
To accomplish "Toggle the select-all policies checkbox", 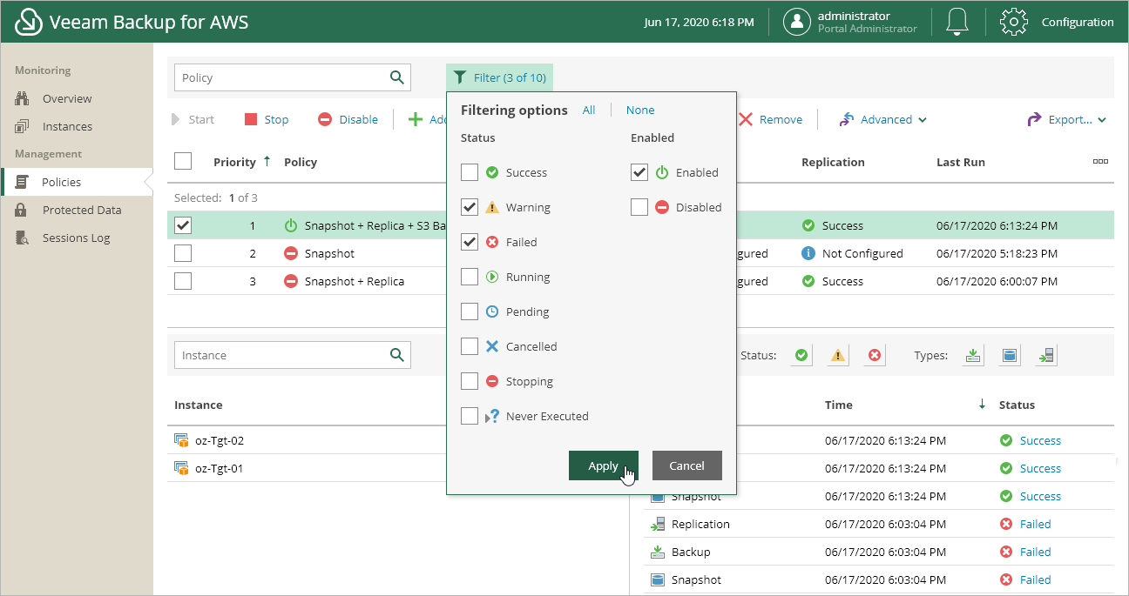I will 183,161.
